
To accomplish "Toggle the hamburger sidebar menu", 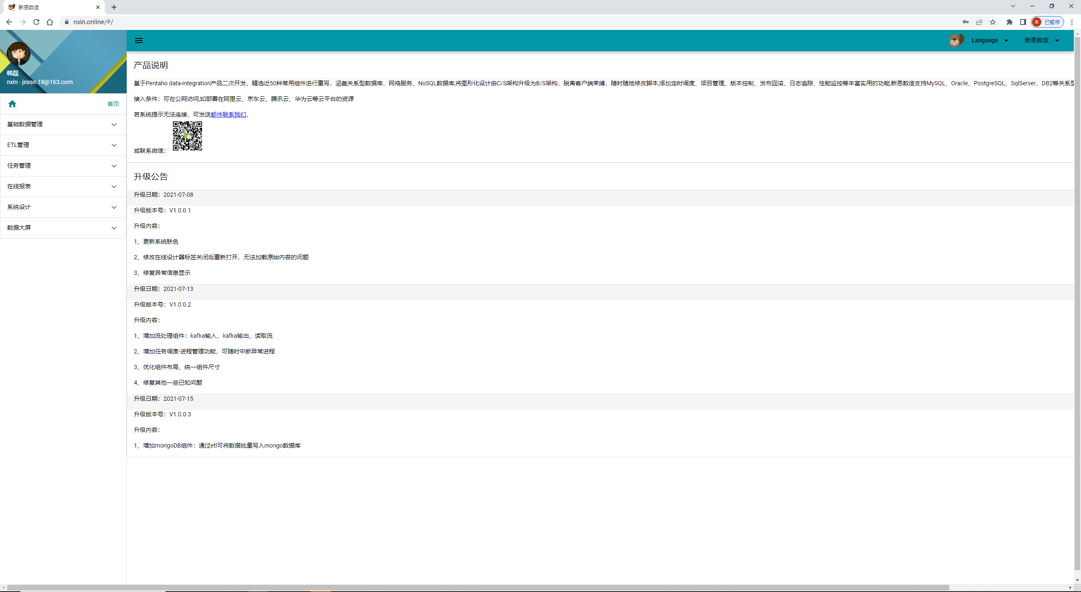I will 139,41.
